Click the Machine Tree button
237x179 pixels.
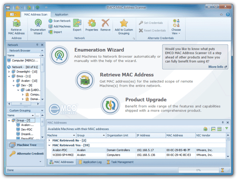point(26,145)
